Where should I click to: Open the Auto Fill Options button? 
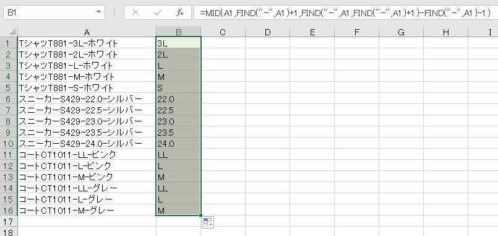click(208, 222)
